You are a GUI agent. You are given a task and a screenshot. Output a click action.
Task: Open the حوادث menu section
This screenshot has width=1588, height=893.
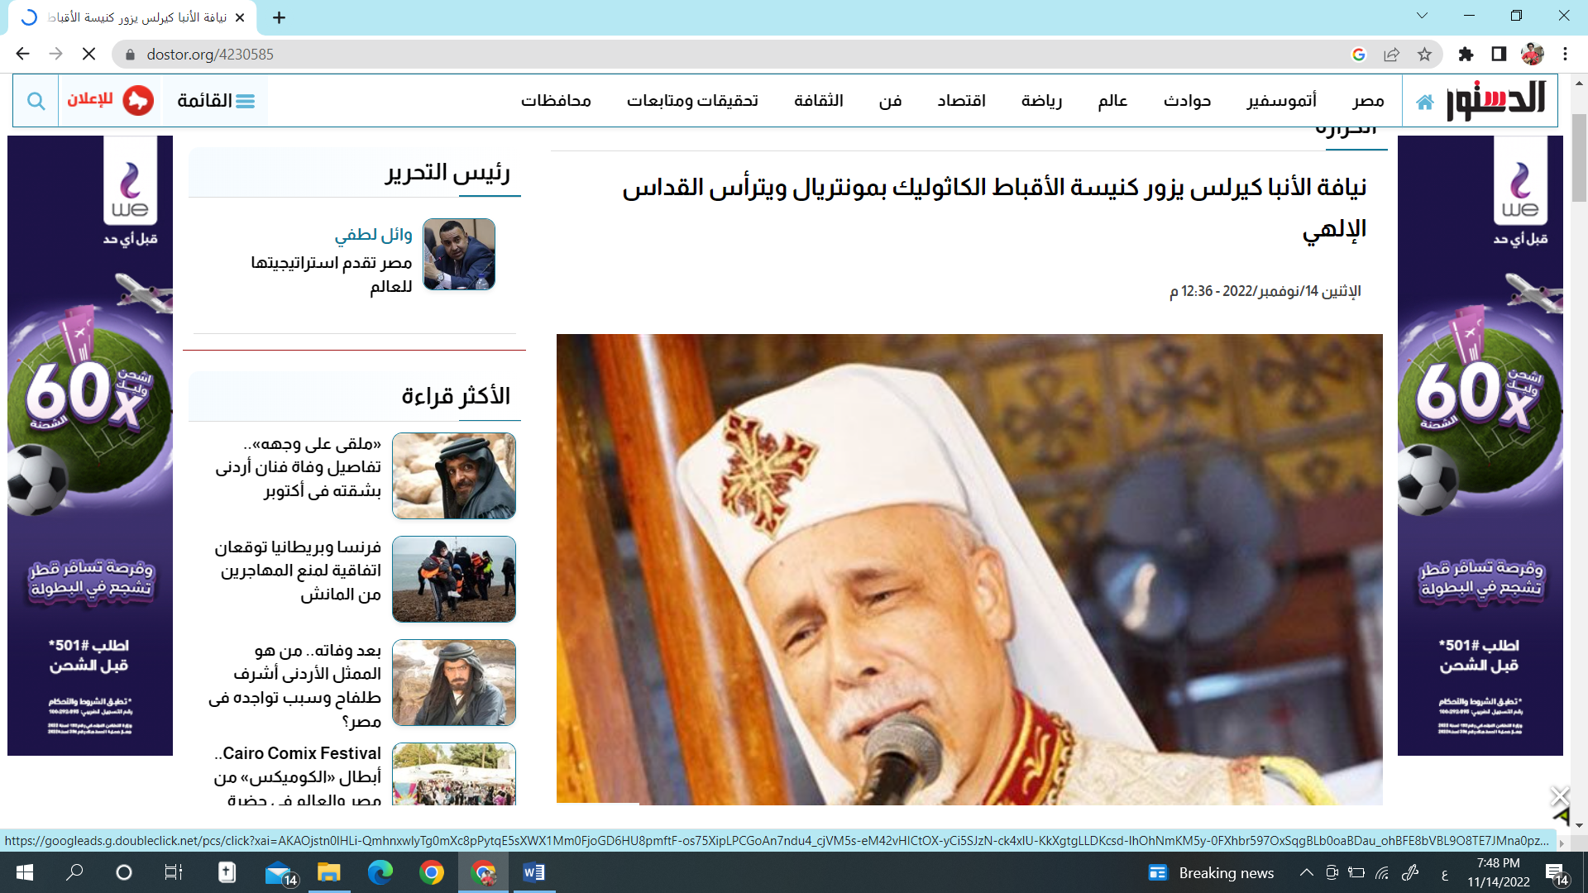click(1187, 101)
